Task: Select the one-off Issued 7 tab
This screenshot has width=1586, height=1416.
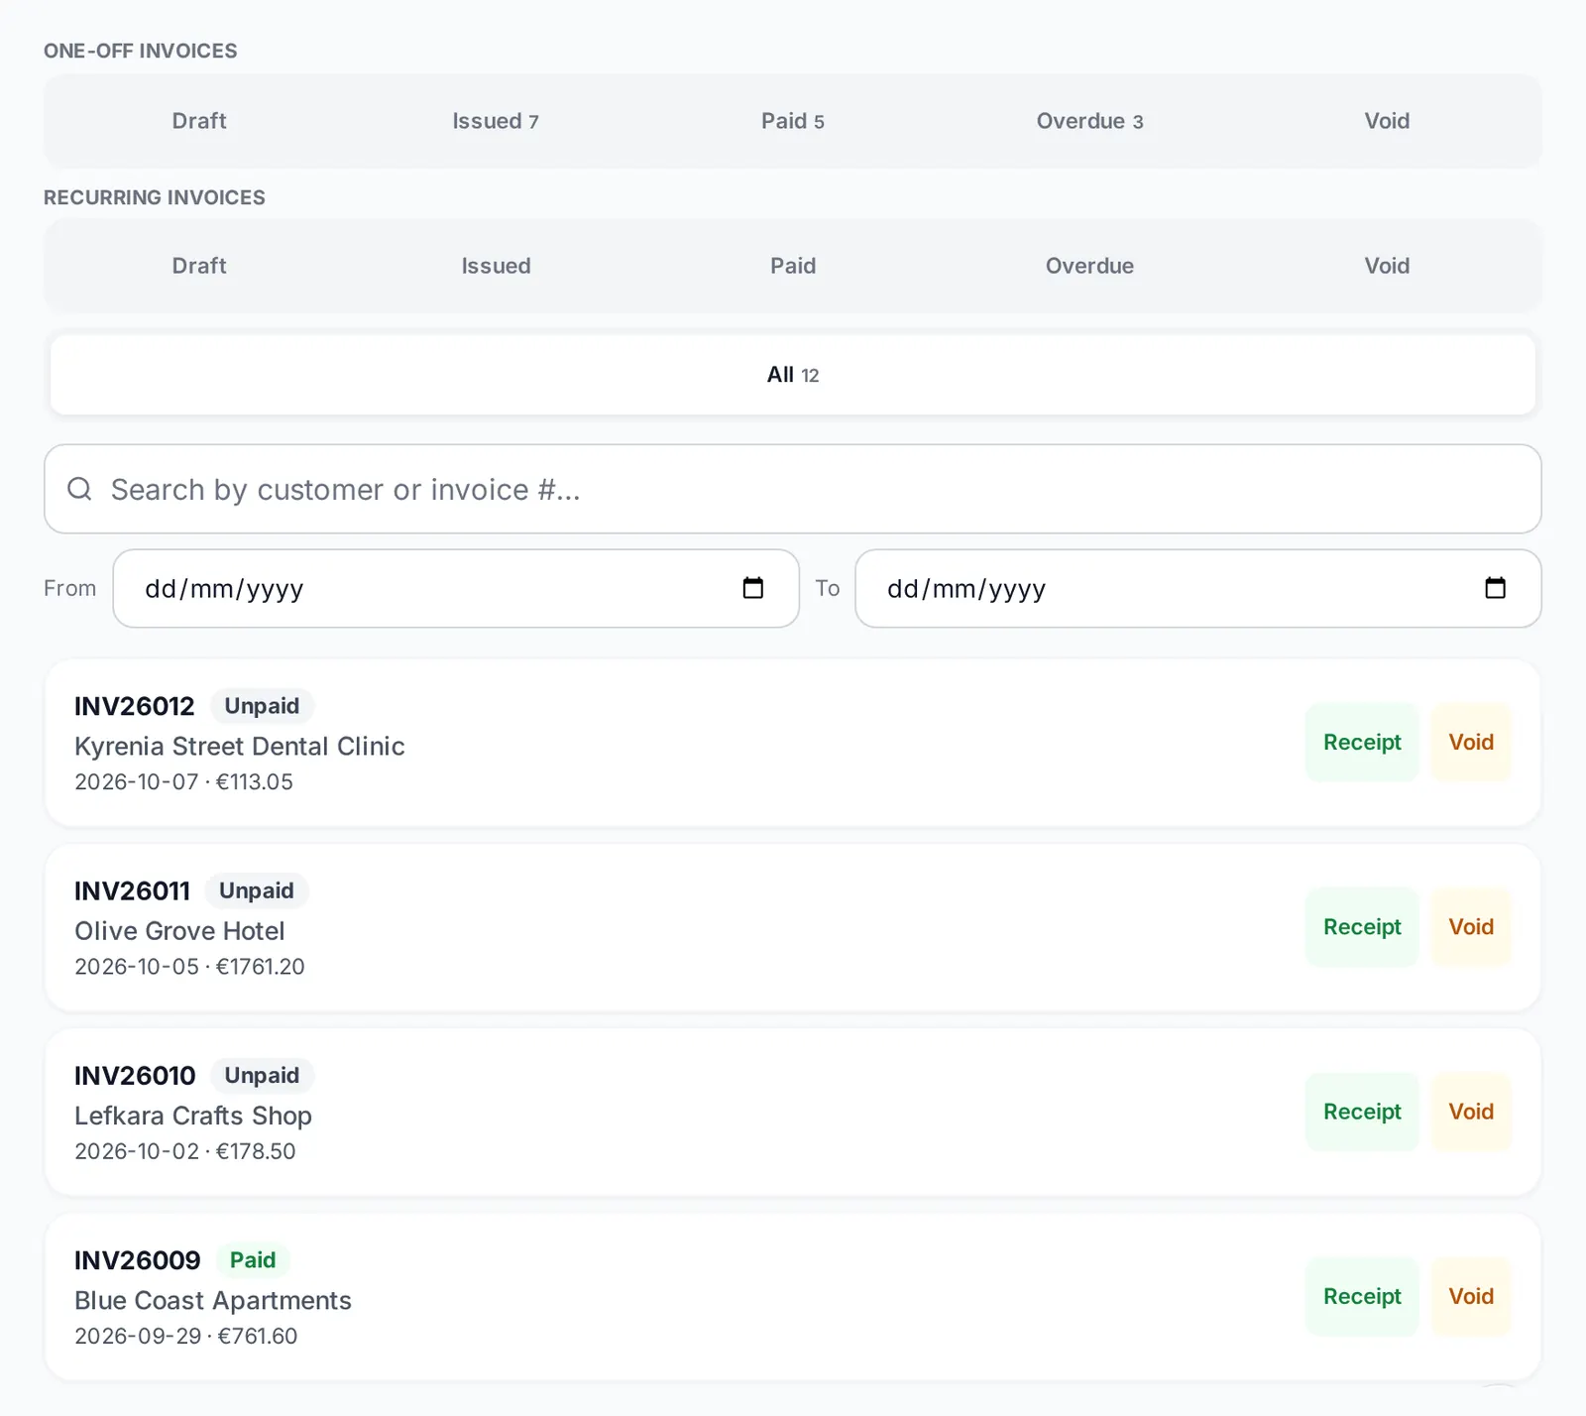Action: coord(496,121)
